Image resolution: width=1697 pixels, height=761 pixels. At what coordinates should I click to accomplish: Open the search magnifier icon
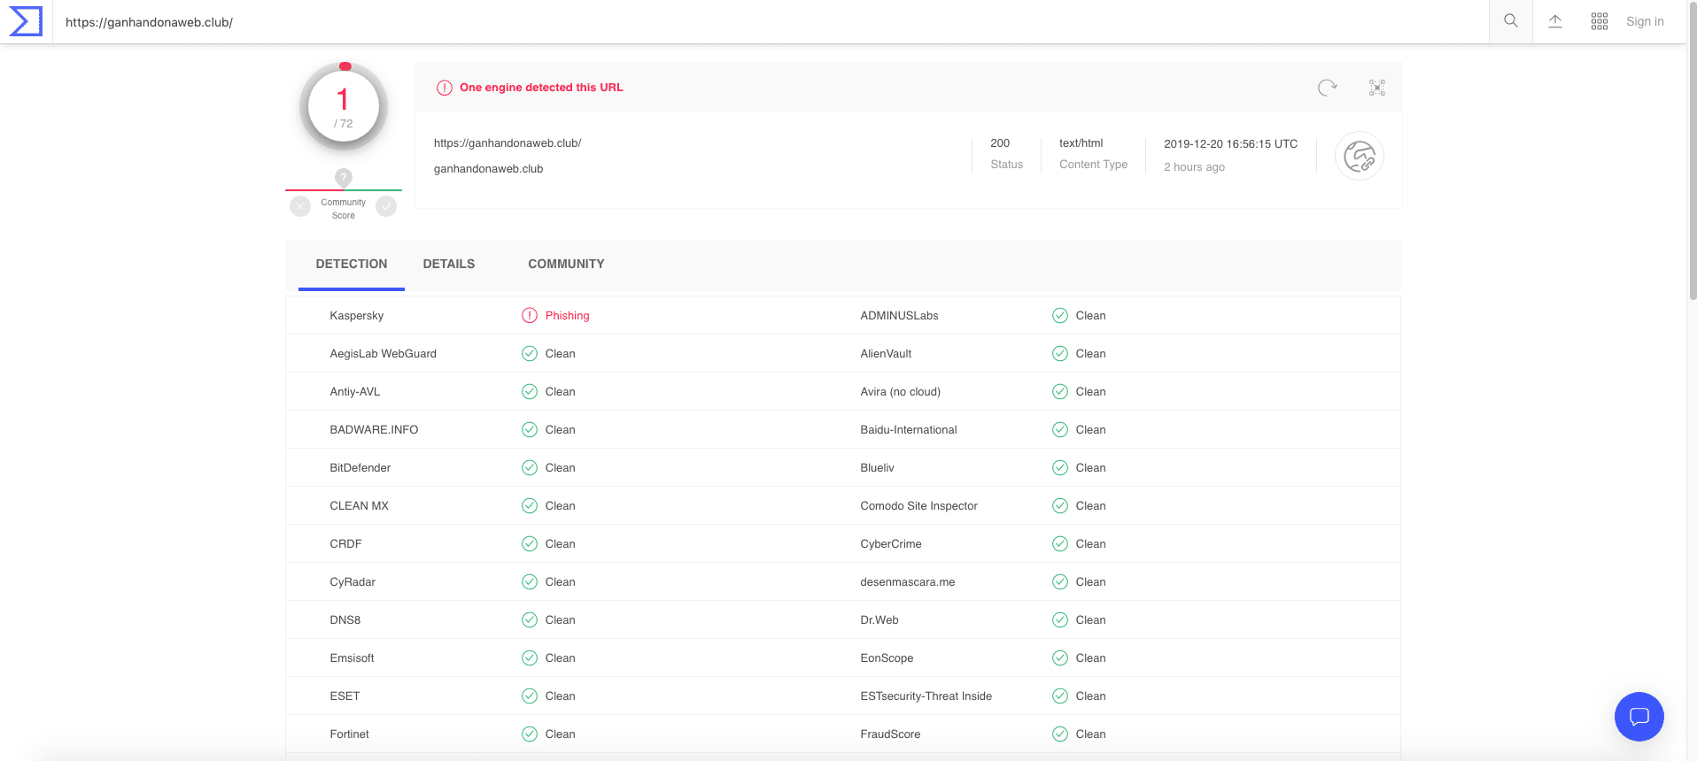pyautogui.click(x=1511, y=21)
